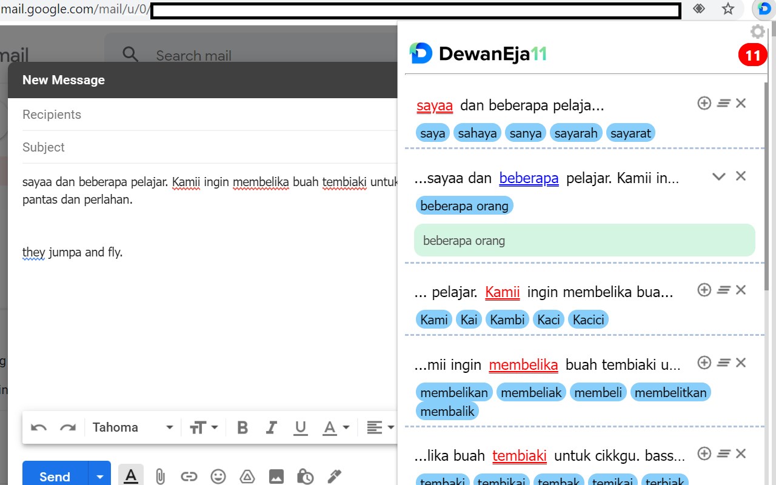
Task: Open the text color picker
Action: (336, 427)
